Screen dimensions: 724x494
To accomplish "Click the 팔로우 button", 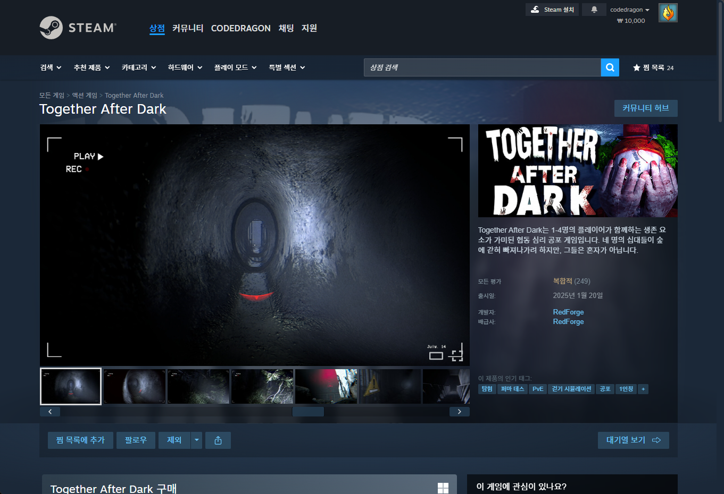I will click(136, 440).
